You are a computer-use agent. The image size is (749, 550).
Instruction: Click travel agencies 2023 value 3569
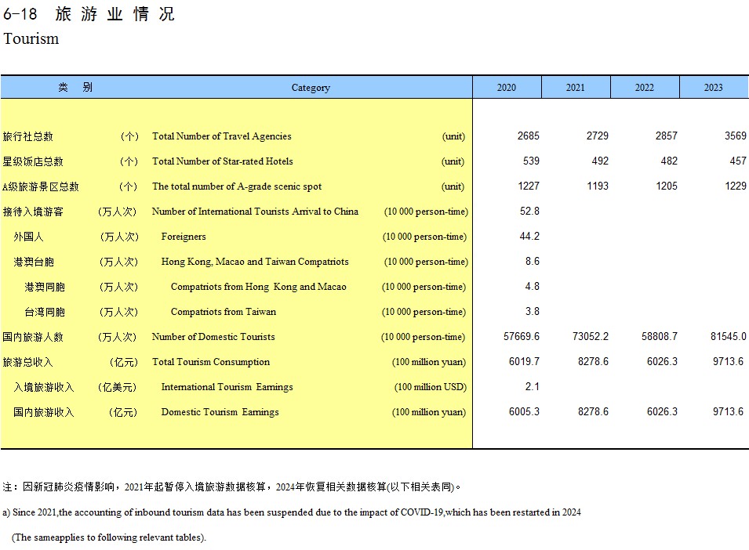tap(736, 136)
